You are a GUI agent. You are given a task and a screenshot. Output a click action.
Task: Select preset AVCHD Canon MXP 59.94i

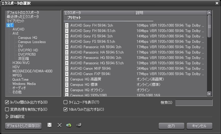(91, 68)
